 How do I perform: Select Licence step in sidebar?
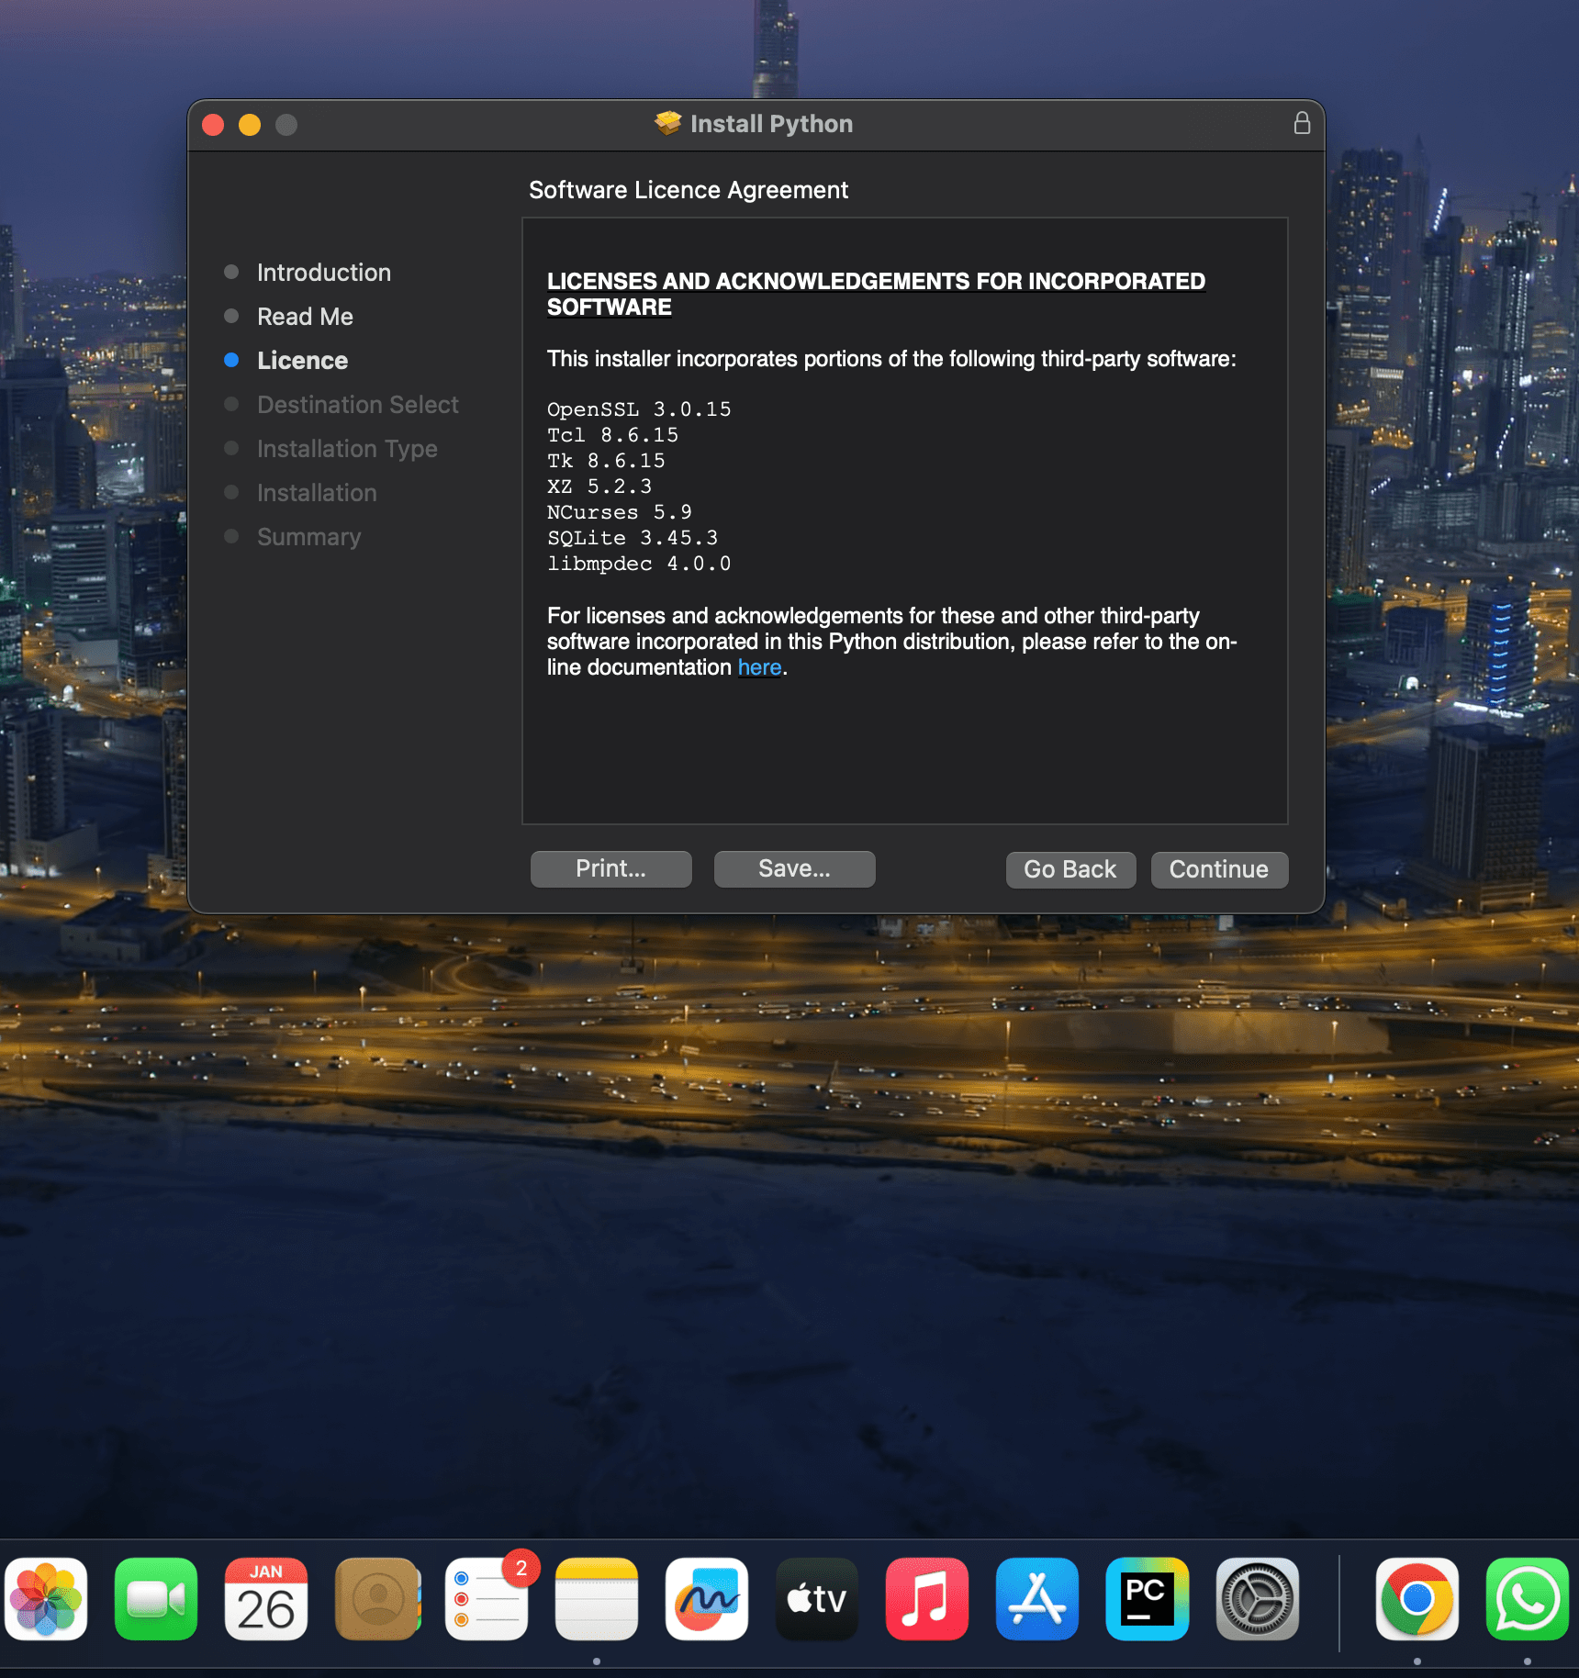[x=302, y=361]
